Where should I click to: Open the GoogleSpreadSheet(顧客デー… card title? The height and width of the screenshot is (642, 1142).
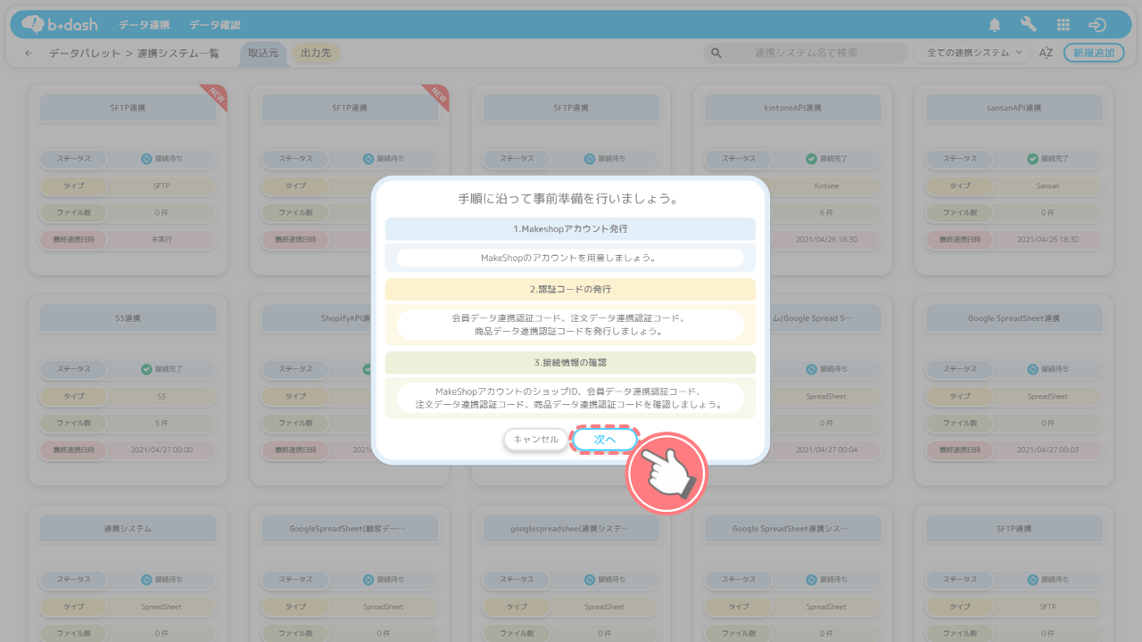click(349, 529)
